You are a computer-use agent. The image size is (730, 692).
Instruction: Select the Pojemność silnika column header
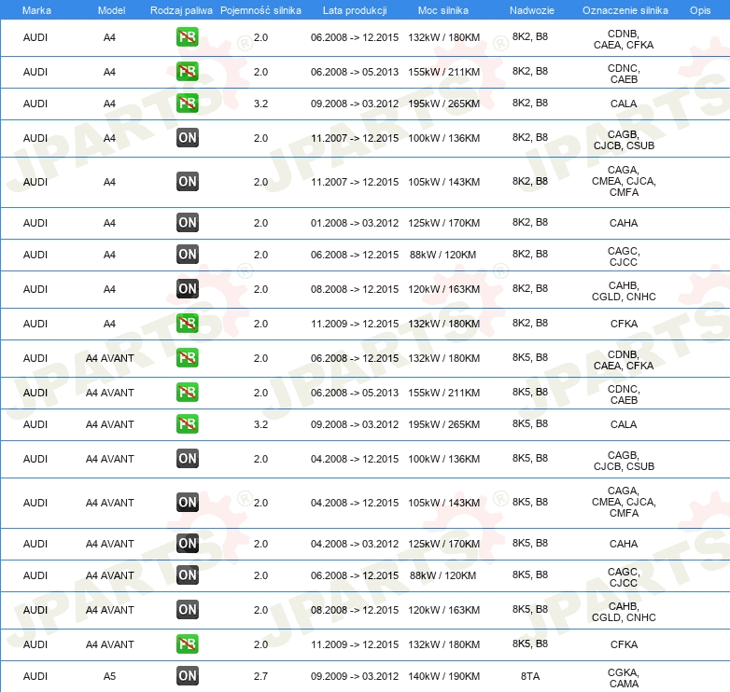260,9
